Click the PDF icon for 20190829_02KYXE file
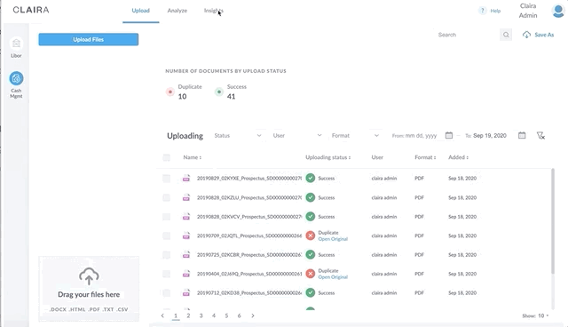The width and height of the screenshot is (568, 327). click(186, 179)
